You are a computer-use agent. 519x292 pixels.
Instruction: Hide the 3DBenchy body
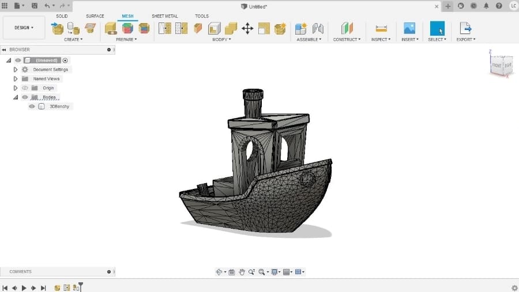click(x=32, y=107)
